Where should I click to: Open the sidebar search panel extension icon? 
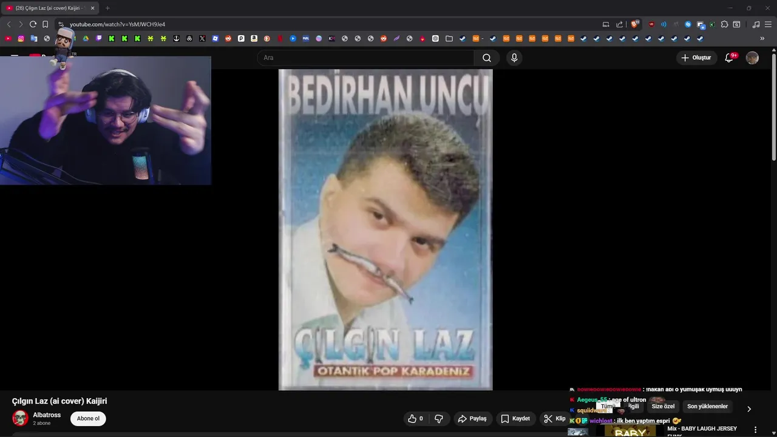tap(736, 24)
